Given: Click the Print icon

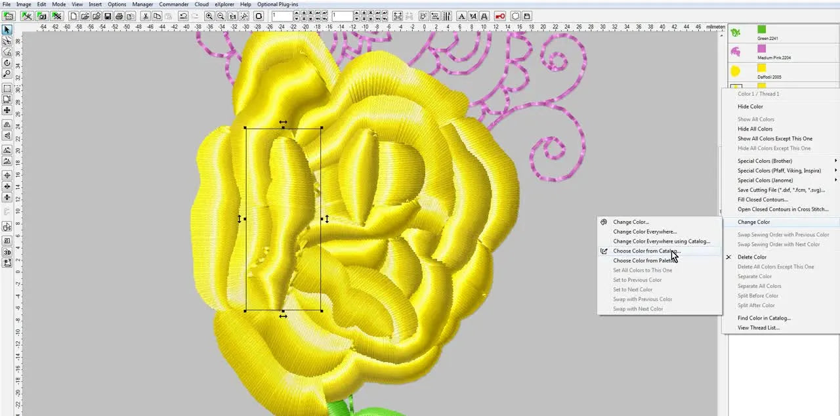Looking at the screenshot, I should click(x=119, y=16).
